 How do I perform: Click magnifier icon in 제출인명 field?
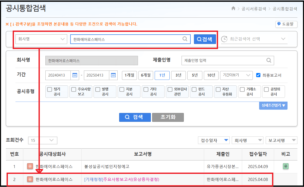269,60
